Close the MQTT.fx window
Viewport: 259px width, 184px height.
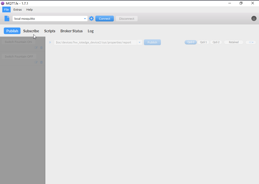(x=253, y=3)
